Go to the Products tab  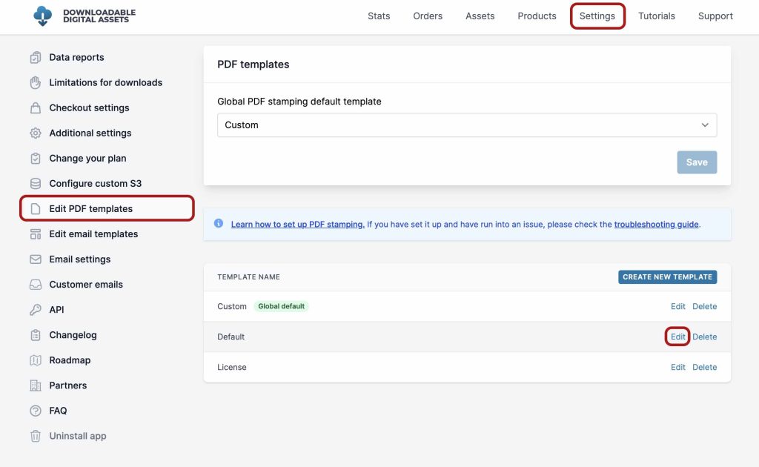pyautogui.click(x=537, y=16)
